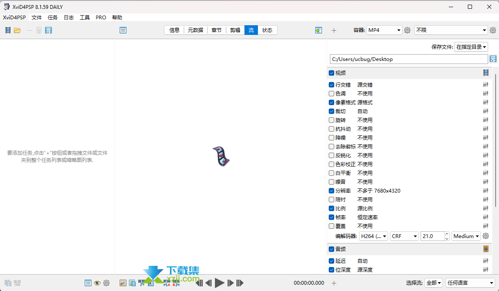Open adjust sliders icon for 行交错
This screenshot has height=291, width=499.
click(x=486, y=85)
